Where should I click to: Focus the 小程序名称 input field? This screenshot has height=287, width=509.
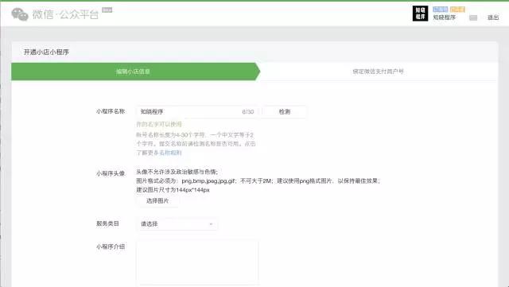197,111
